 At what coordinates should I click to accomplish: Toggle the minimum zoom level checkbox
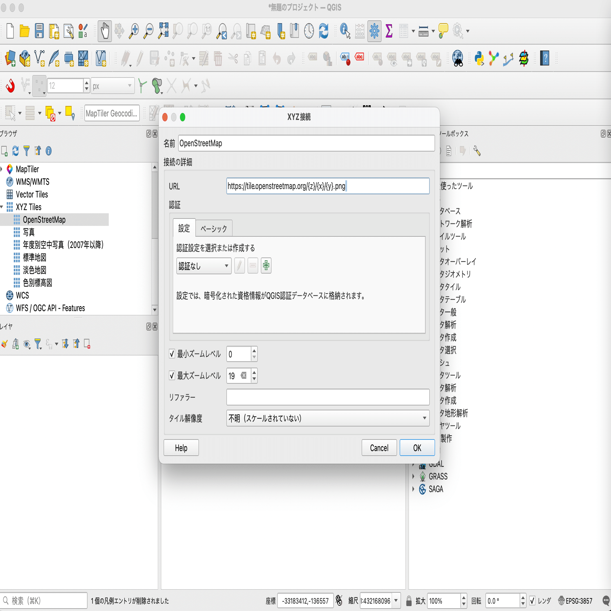(x=172, y=354)
